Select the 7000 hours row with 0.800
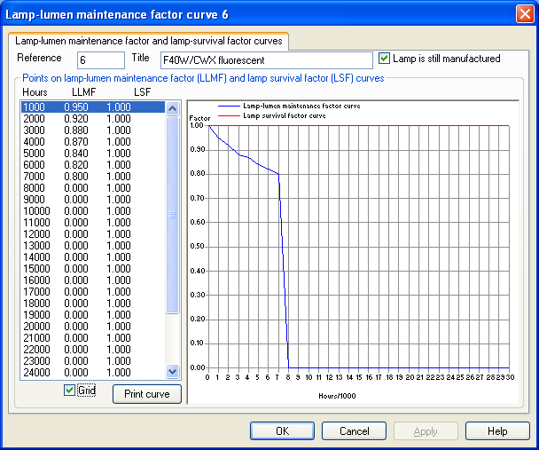 93,176
